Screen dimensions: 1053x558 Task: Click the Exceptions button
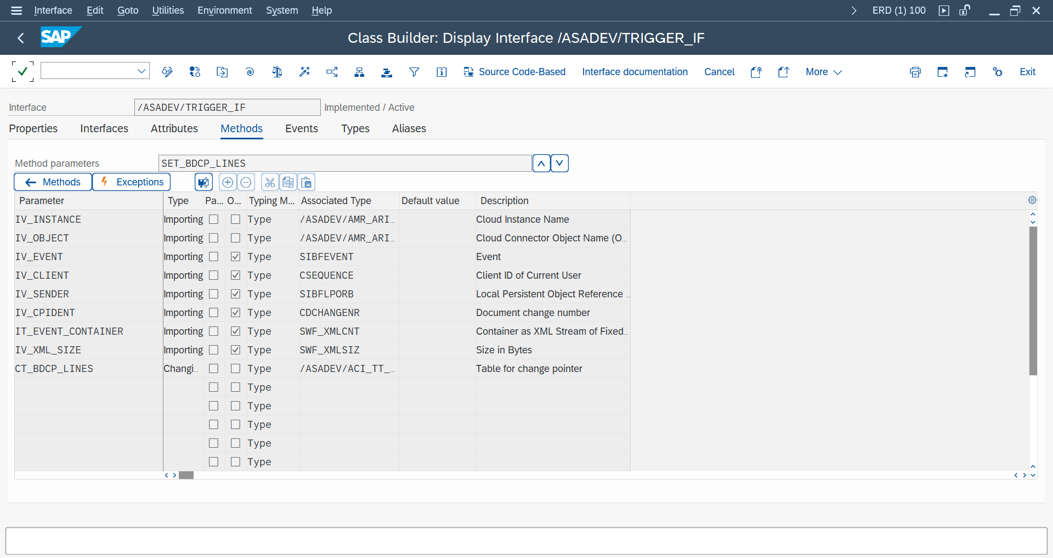pyautogui.click(x=132, y=182)
